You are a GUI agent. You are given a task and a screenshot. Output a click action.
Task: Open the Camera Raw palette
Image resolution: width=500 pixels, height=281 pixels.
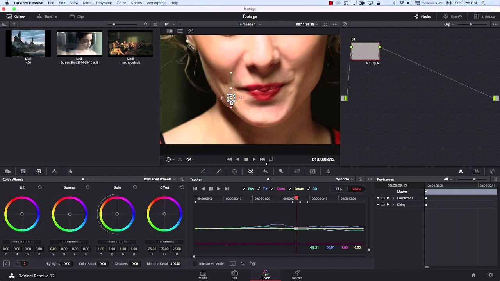[x=7, y=171]
